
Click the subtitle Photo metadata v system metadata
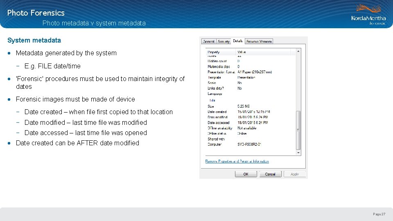pyautogui.click(x=94, y=23)
